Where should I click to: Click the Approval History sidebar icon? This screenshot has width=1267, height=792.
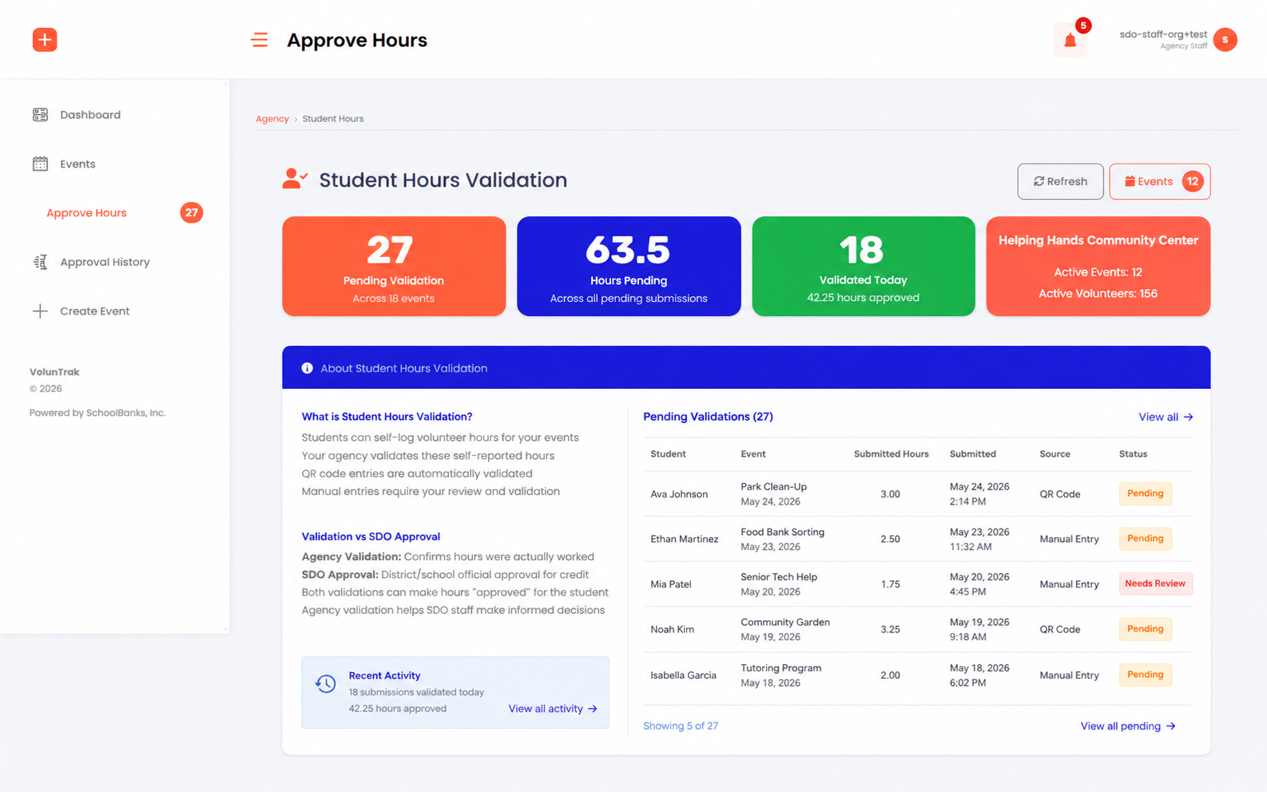(40, 262)
